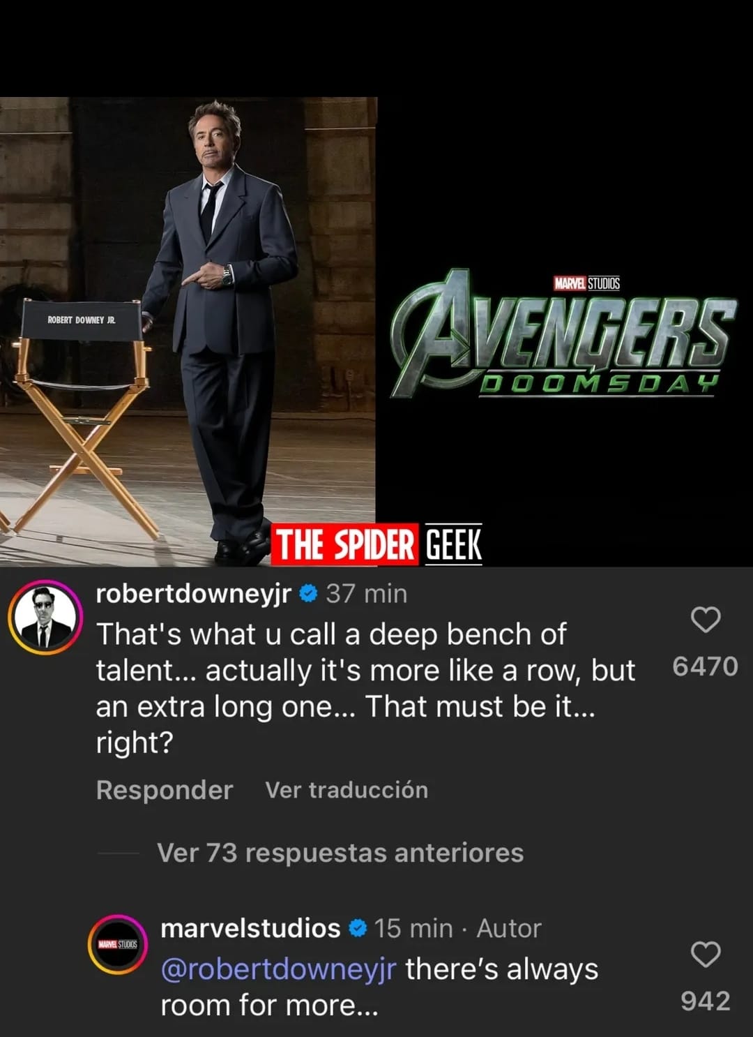
Task: View the 942 likes count on reply
Action: tap(705, 1001)
